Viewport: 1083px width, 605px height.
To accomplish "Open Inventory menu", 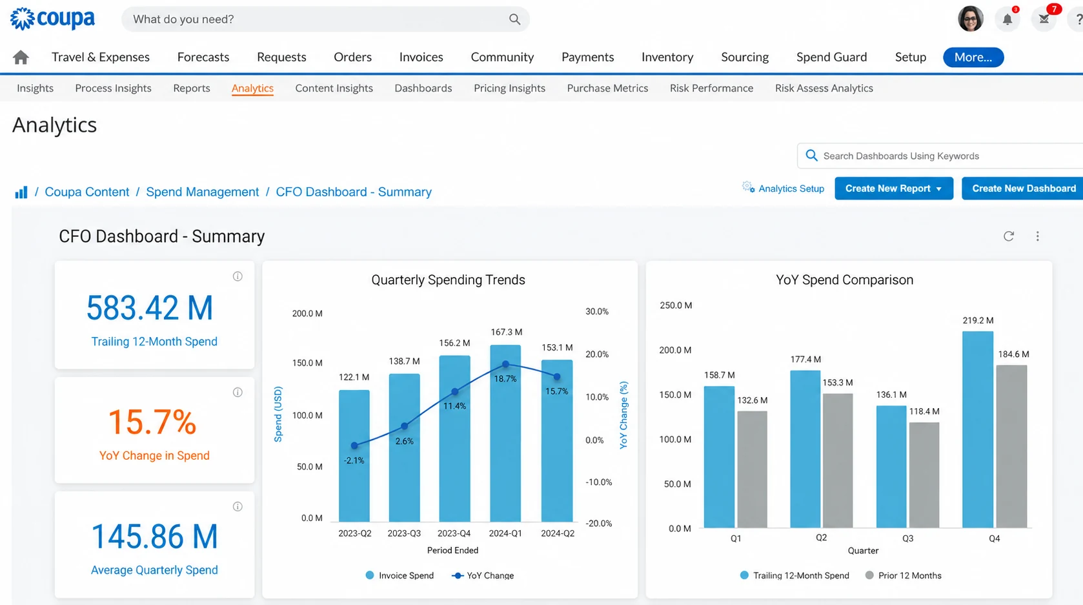I will [x=667, y=57].
